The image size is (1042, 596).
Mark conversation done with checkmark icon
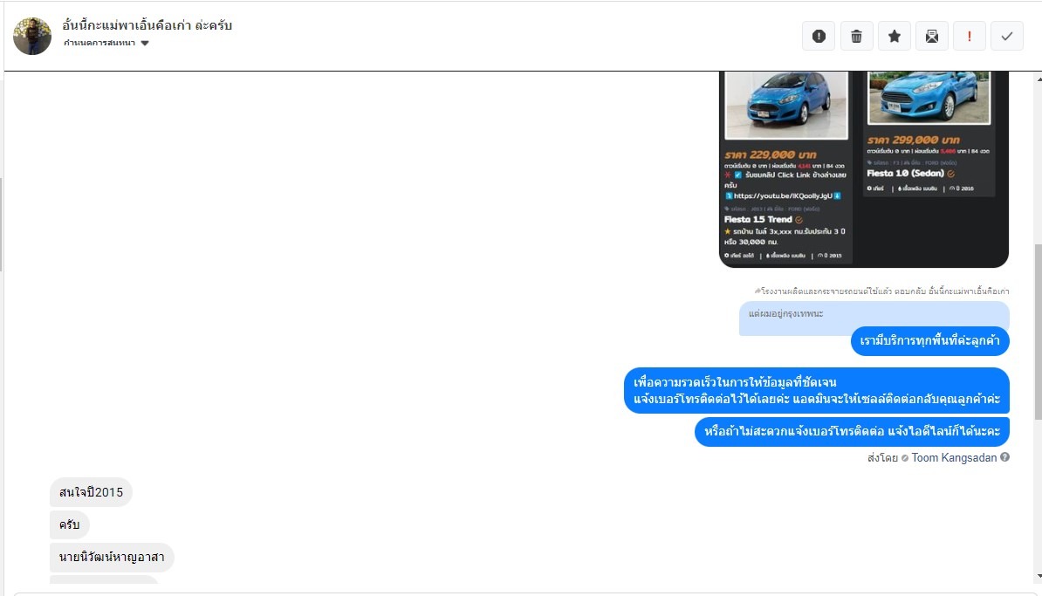[x=1007, y=36]
